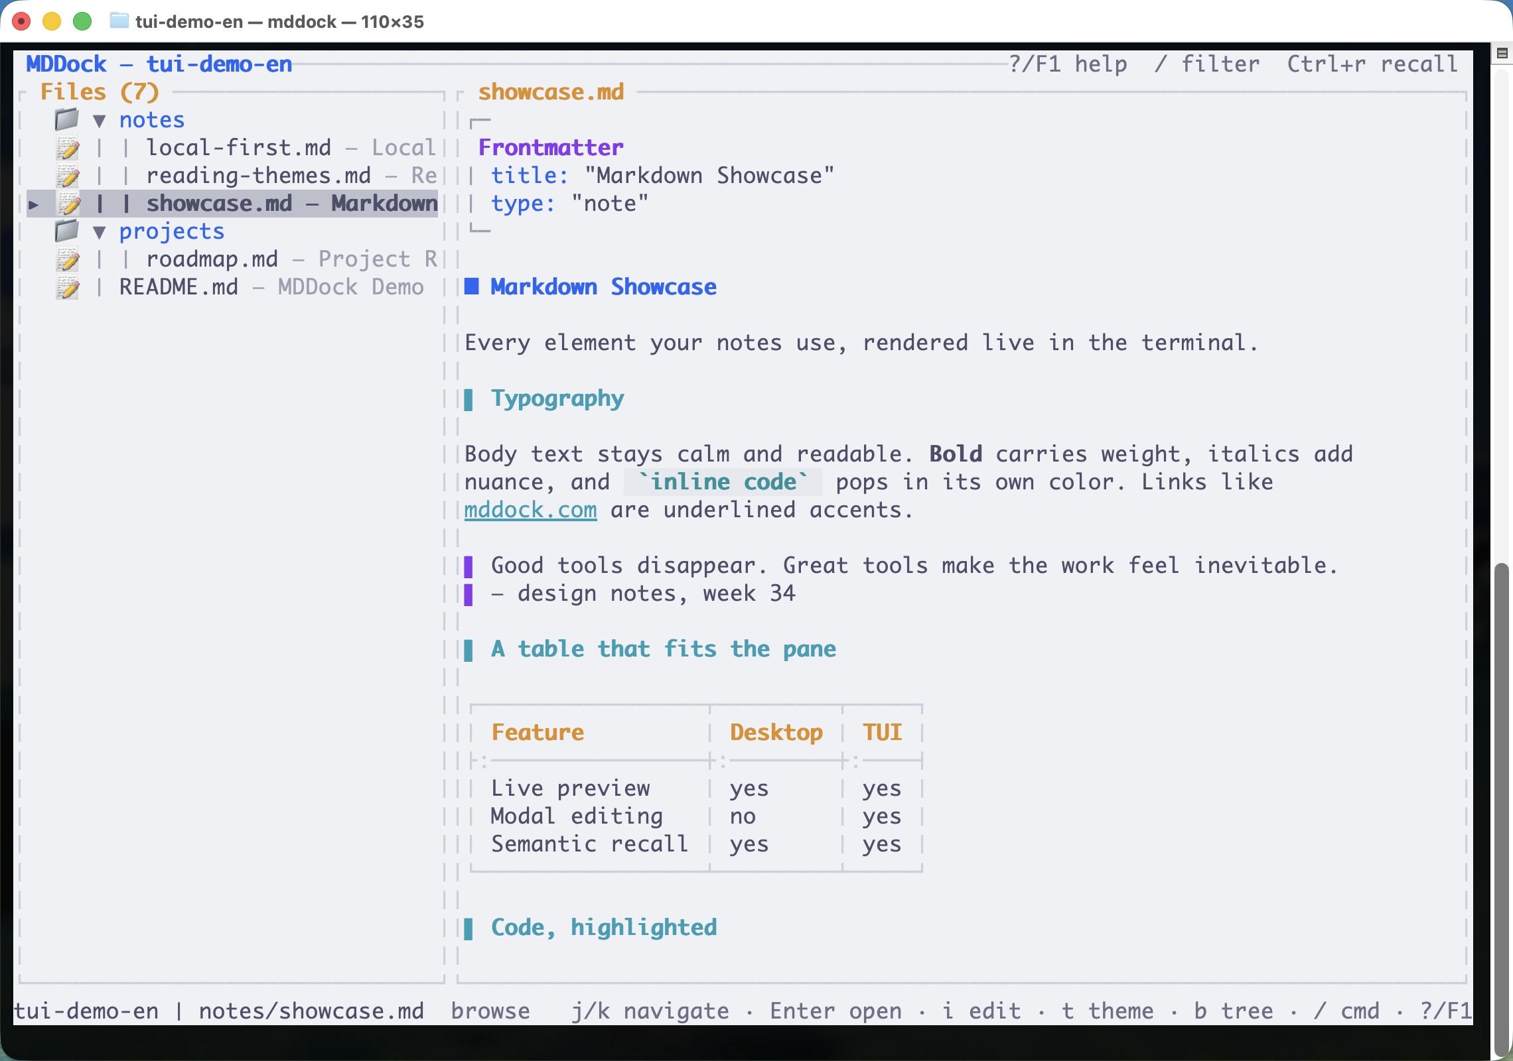
Task: Click 'j/k navigate' in the status bar
Action: click(x=650, y=1011)
